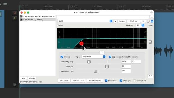
Task: Click the FX bypass circle icon at bottom left
Action: coord(14,85)
